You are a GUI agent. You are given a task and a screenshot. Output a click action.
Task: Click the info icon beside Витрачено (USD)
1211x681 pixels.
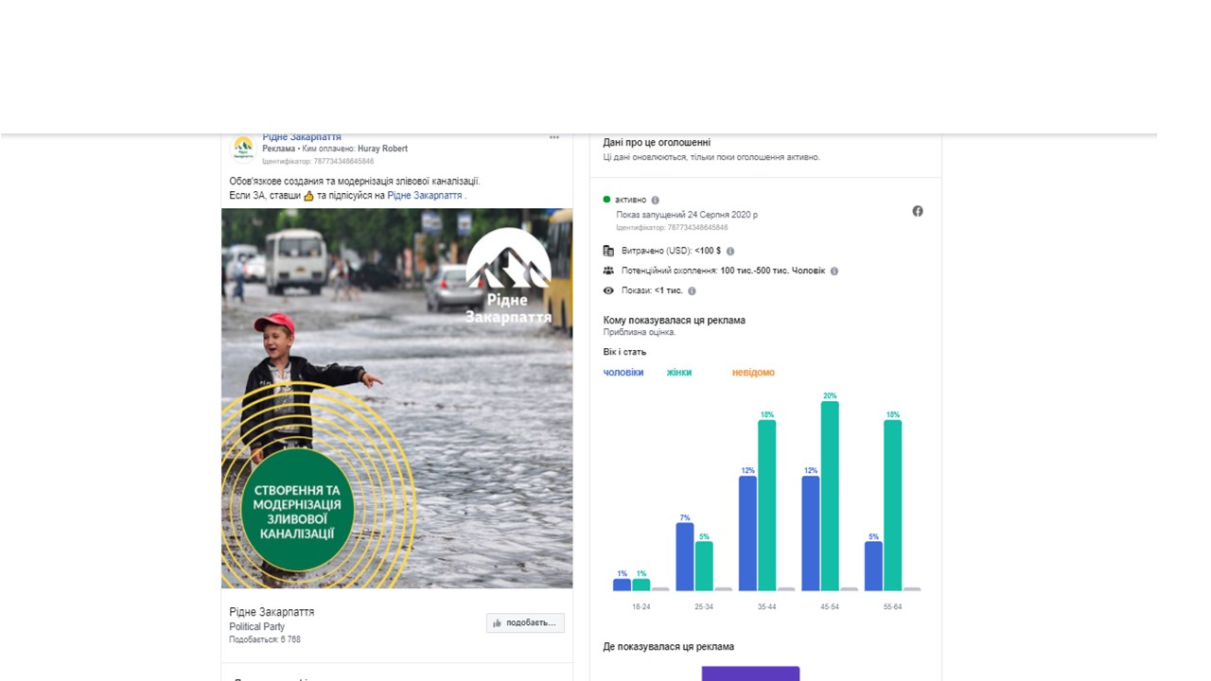coord(730,252)
